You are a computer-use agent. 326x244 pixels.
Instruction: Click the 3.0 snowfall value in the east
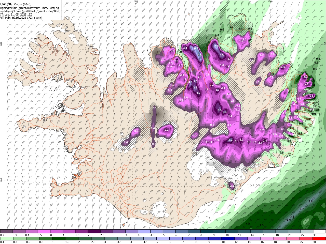(x=283, y=67)
